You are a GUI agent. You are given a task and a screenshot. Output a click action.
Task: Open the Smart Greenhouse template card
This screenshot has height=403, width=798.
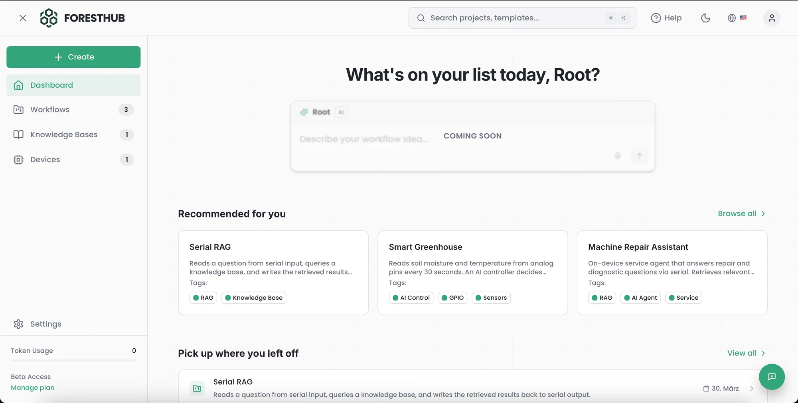[472, 273]
